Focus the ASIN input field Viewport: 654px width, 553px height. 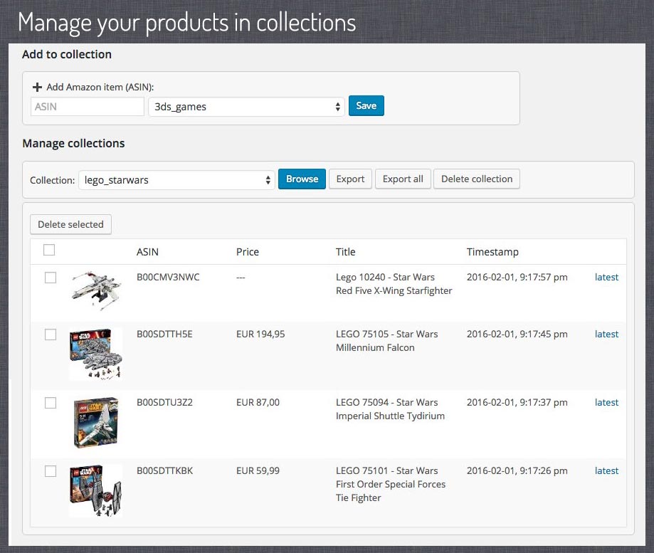click(x=87, y=107)
